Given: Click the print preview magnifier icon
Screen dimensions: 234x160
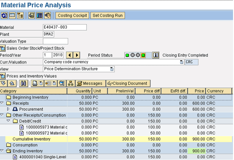Looking at the screenshot, I should pyautogui.click(x=62, y=83).
